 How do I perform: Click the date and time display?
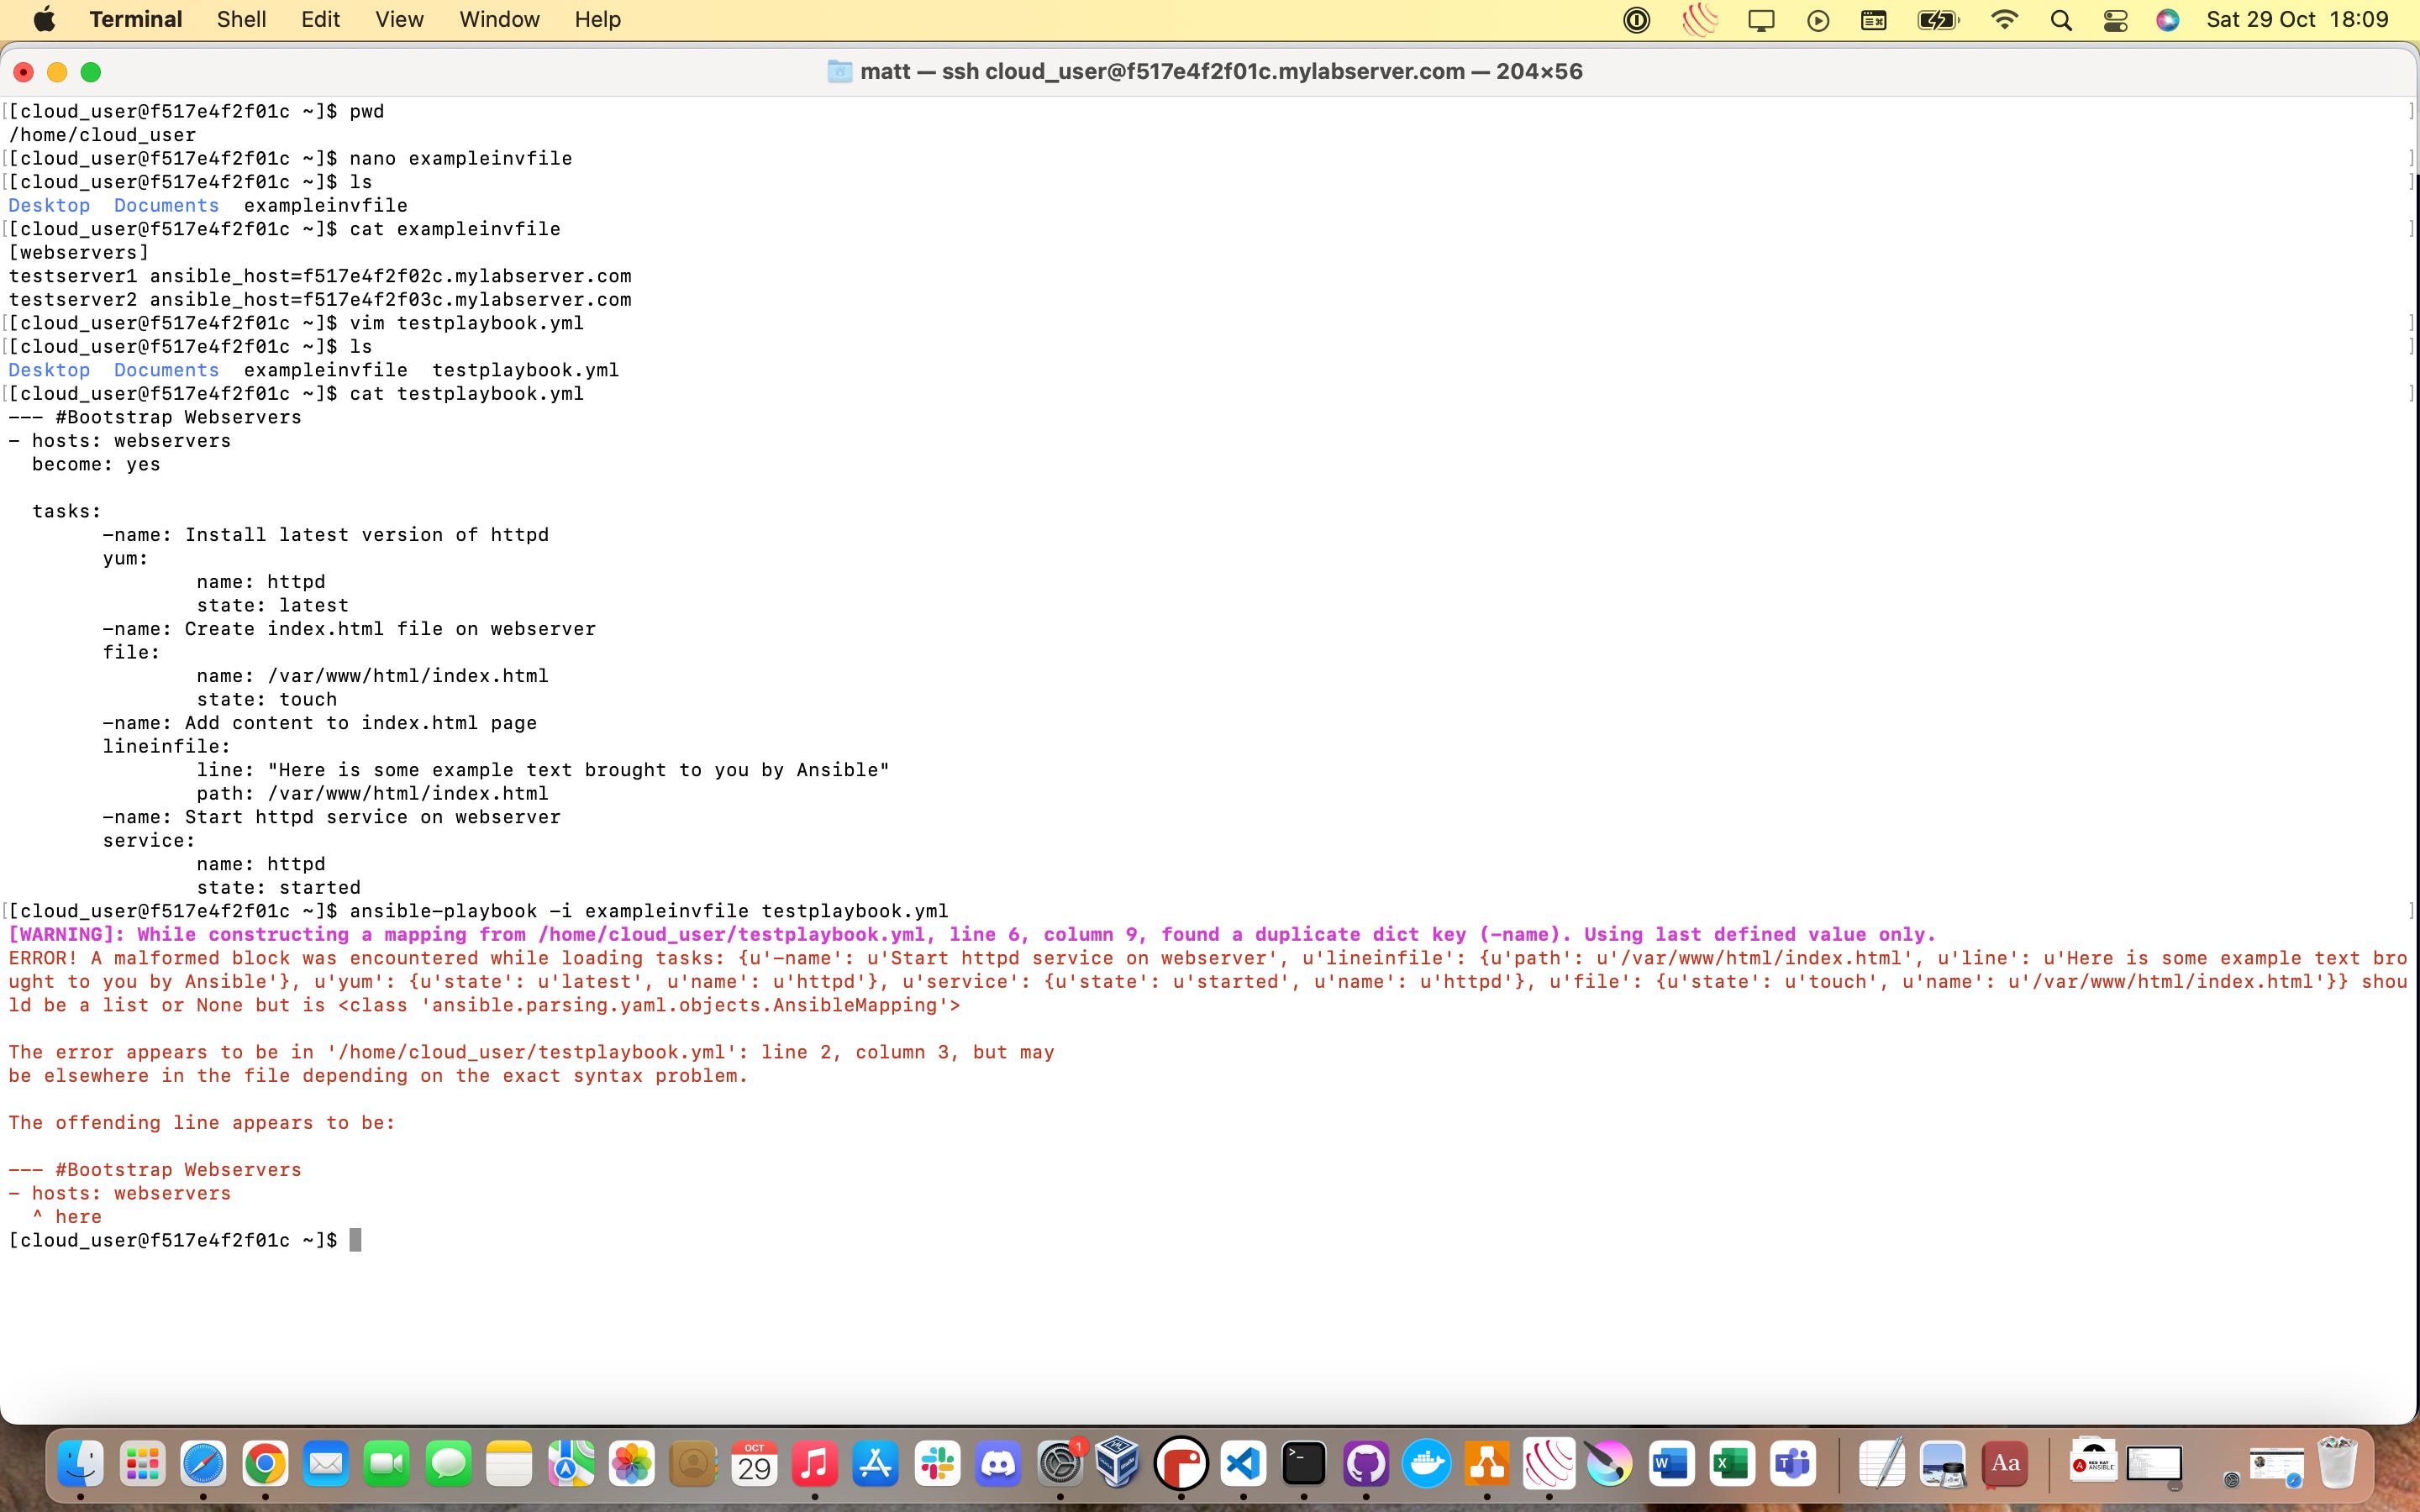pyautogui.click(x=2296, y=20)
